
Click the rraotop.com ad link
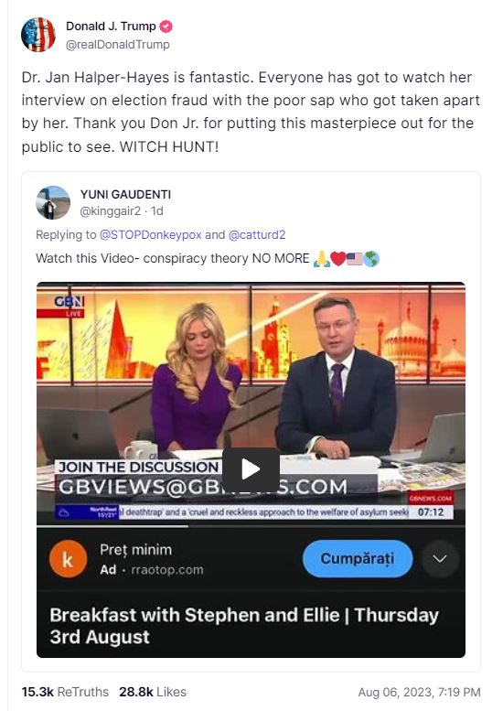click(167, 569)
